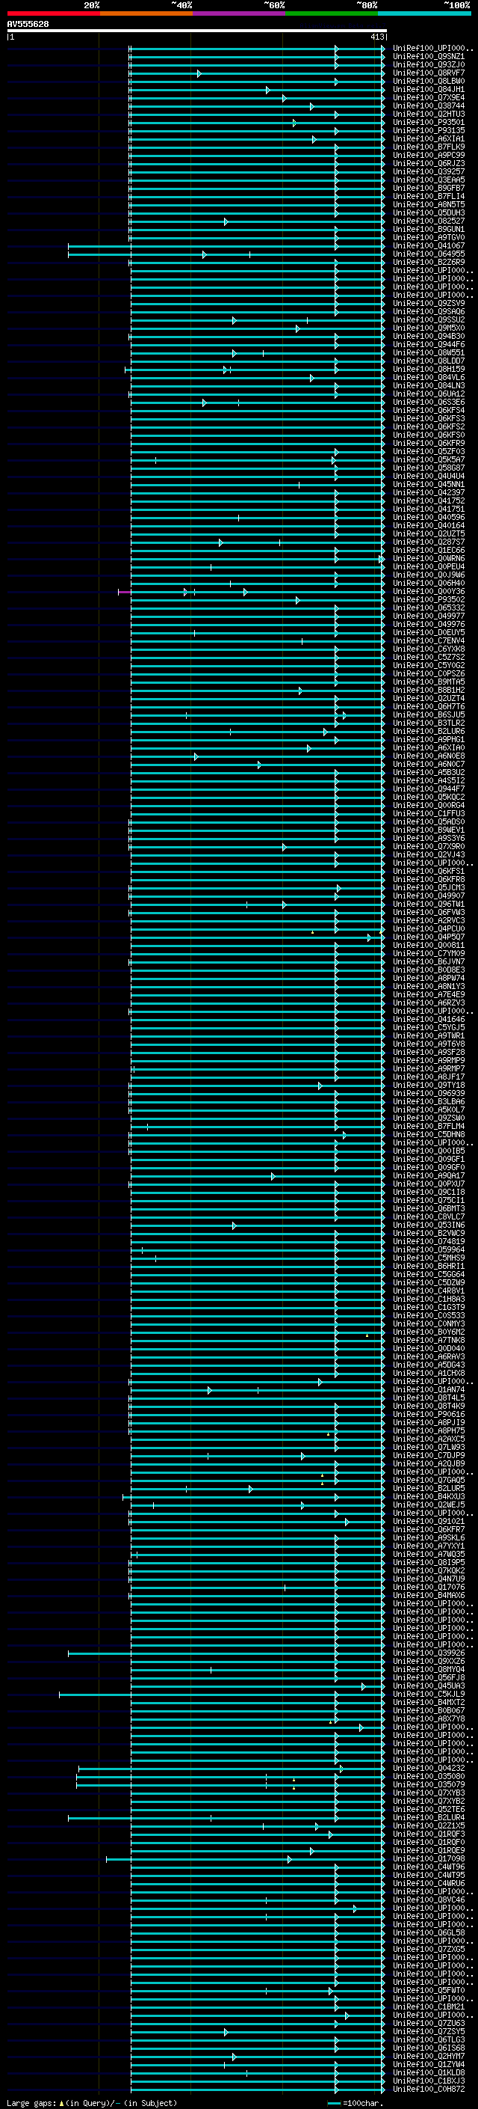
Task: Click the purple ~60% identity legend segment
Action: (x=238, y=13)
